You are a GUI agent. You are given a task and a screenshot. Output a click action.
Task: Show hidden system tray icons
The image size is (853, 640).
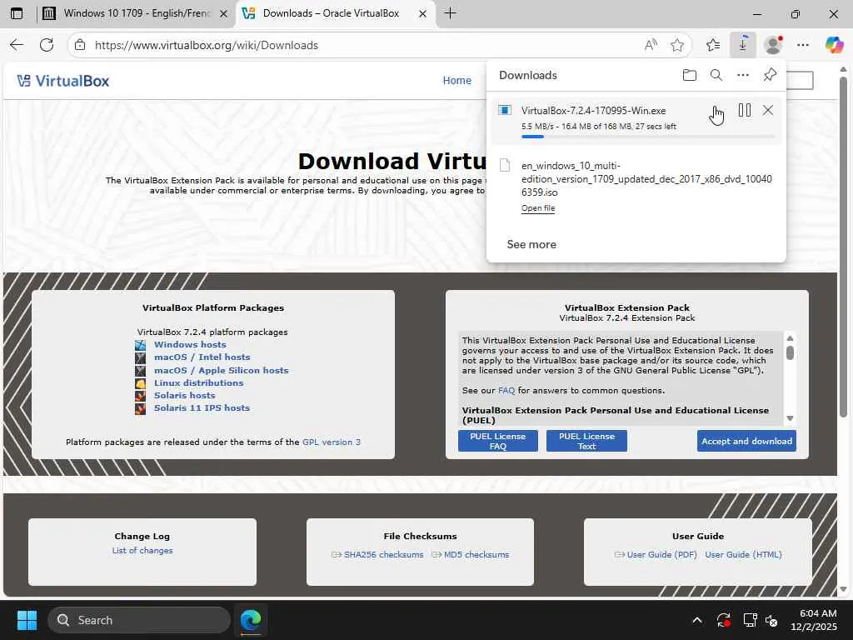[x=697, y=620]
